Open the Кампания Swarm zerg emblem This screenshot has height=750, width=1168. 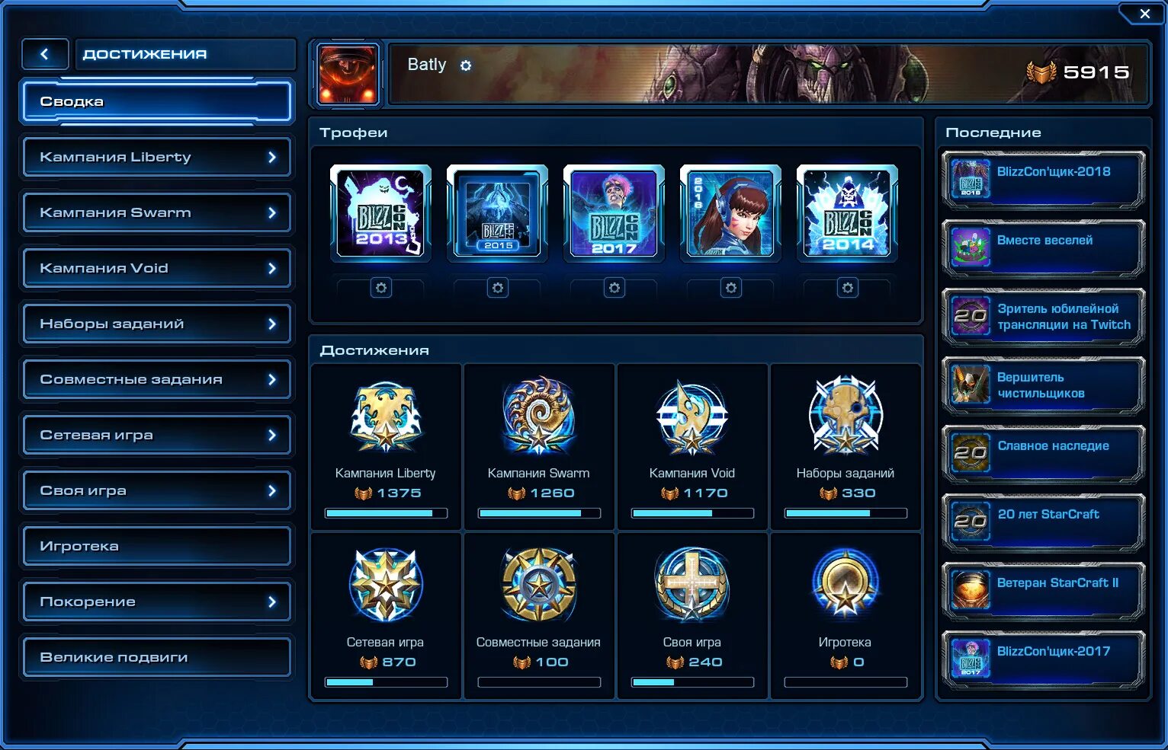[539, 416]
